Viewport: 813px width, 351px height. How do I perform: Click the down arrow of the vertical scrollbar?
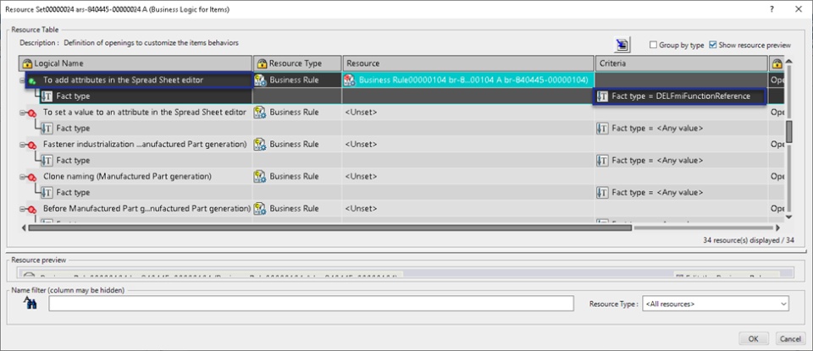click(789, 217)
